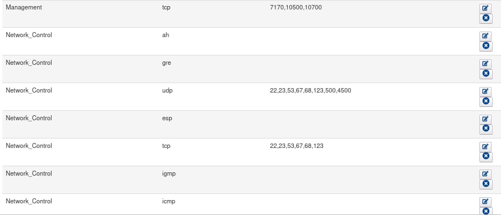This screenshot has width=501, height=215.
Task: Select the ports text 7170,10500,10700
Action: click(295, 7)
